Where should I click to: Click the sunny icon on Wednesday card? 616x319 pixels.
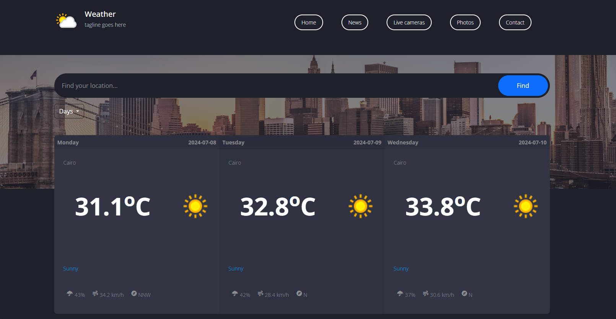[x=526, y=206]
